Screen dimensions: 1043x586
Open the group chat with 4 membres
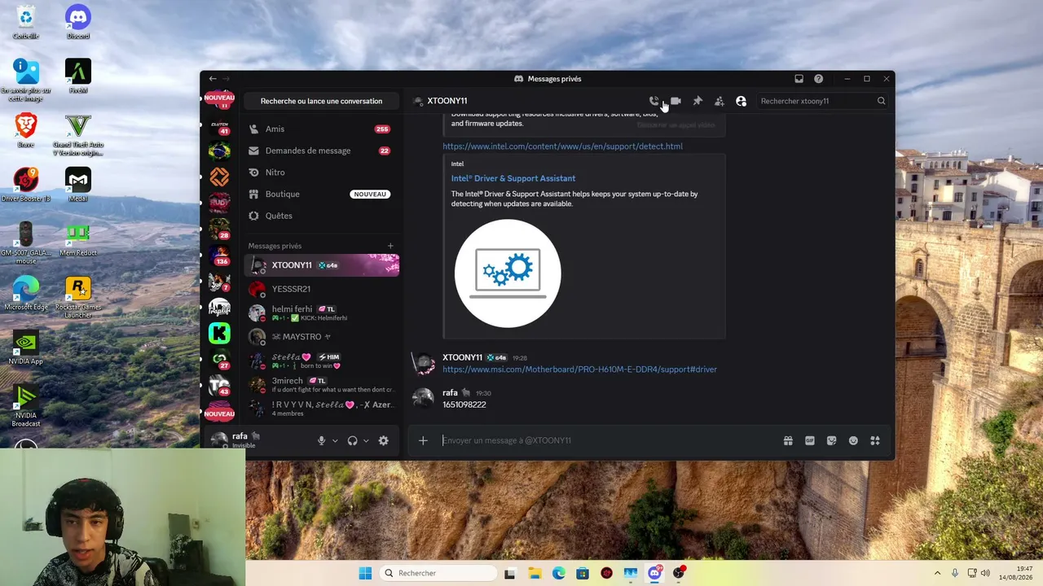(321, 409)
